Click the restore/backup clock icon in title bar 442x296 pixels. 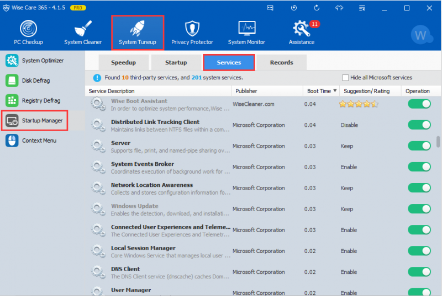point(294,8)
